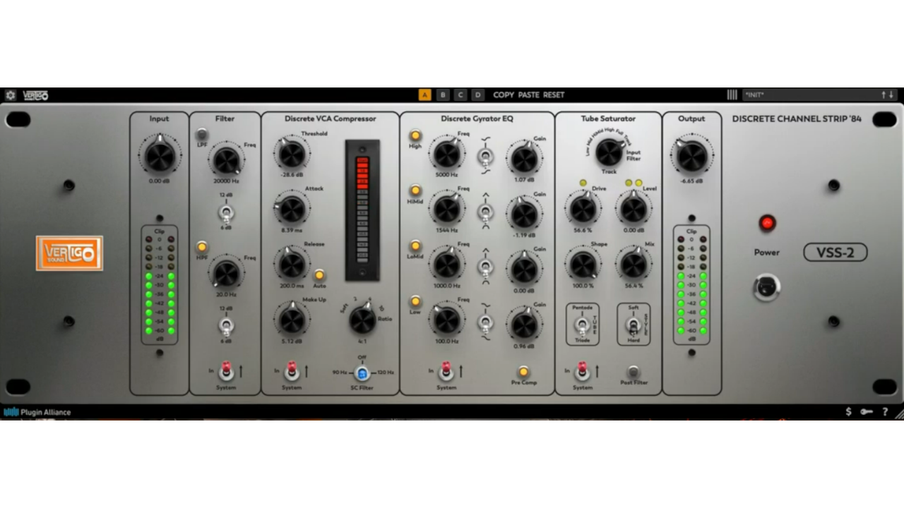Click the window resize grip at bottom corner
Screen dimensions: 904x508
pyautogui.click(x=899, y=415)
